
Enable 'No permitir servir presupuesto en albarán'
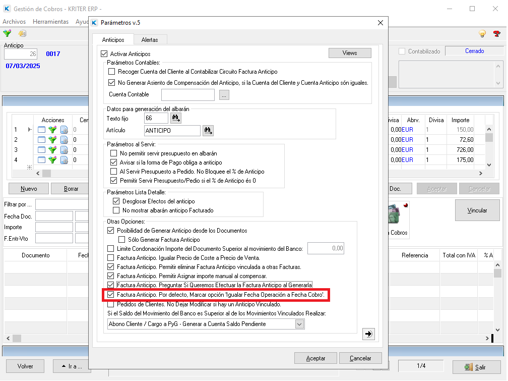pyautogui.click(x=113, y=153)
